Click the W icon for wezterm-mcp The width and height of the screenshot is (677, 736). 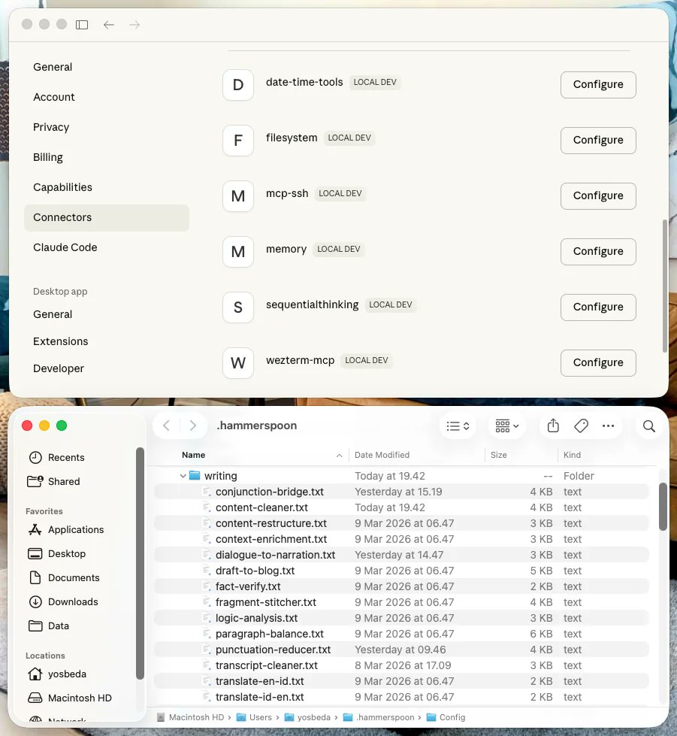(238, 363)
